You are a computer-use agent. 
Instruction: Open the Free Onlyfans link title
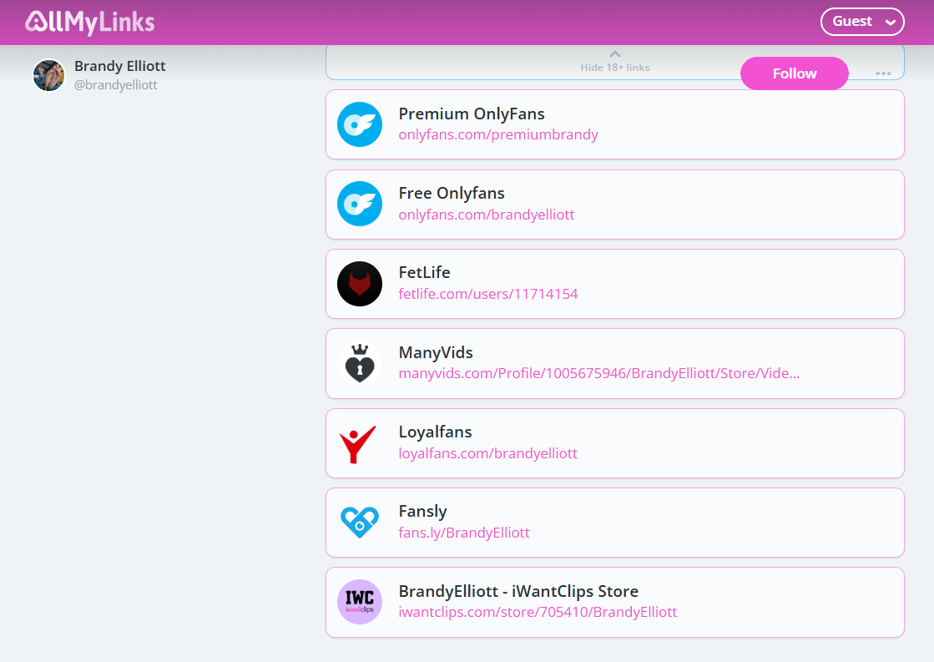tap(452, 193)
